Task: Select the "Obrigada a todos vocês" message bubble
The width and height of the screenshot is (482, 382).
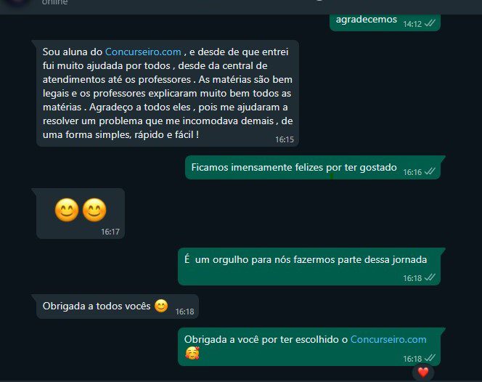Action: pyautogui.click(x=118, y=306)
